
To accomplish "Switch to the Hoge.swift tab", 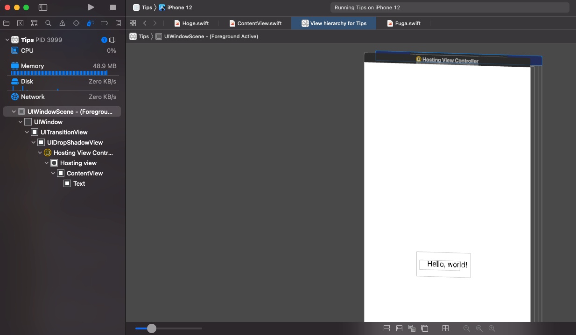I will click(x=191, y=23).
